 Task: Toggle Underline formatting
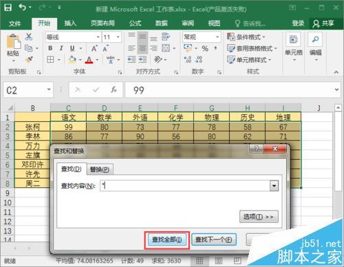click(72, 48)
